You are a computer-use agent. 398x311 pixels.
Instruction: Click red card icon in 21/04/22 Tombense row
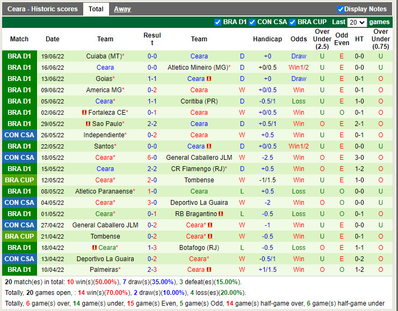(210, 236)
